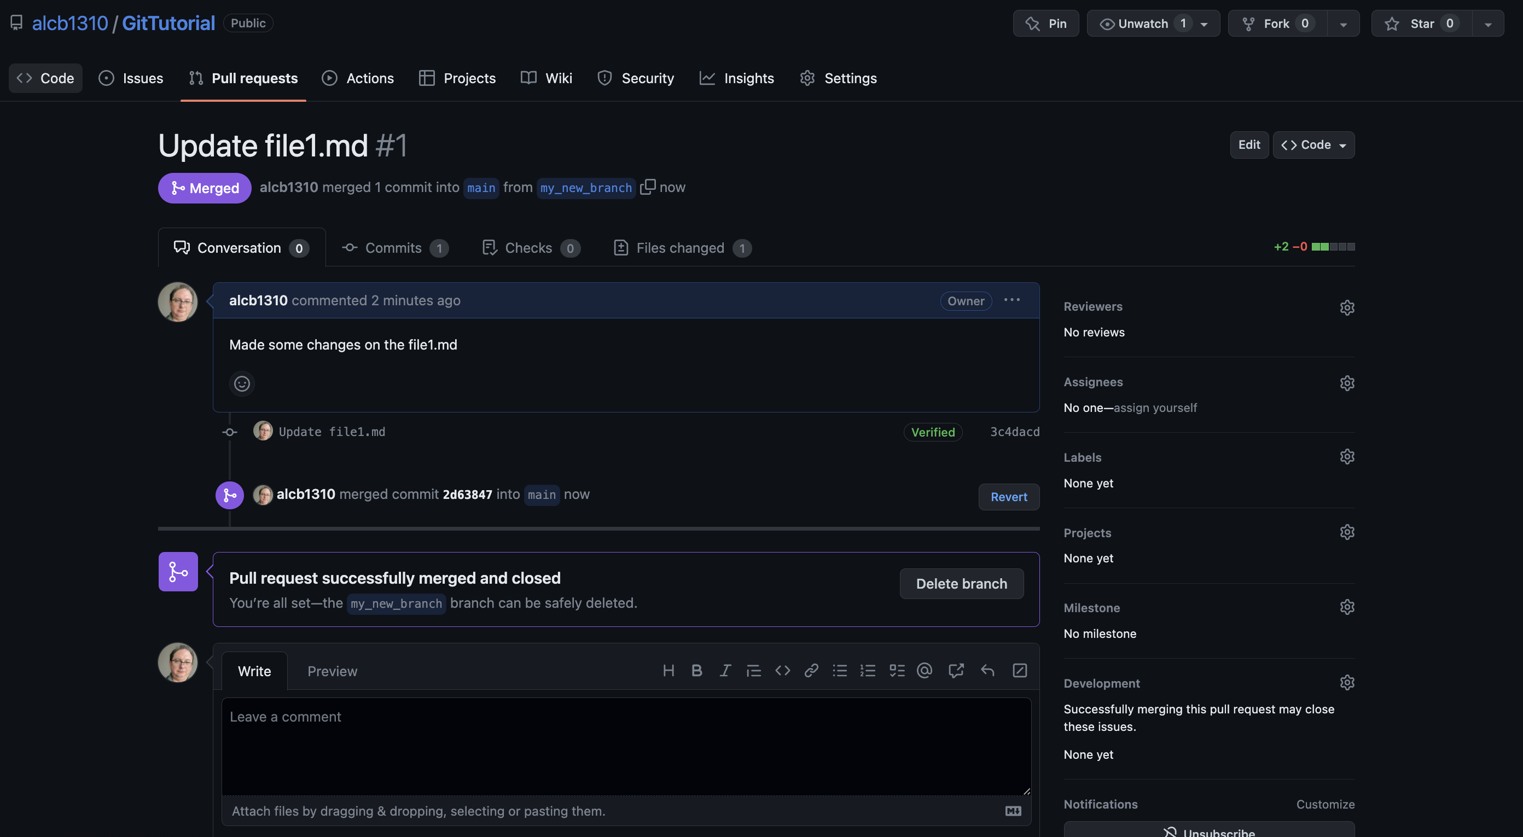The height and width of the screenshot is (837, 1523).
Task: Click the diff stat color bar
Action: point(1333,247)
